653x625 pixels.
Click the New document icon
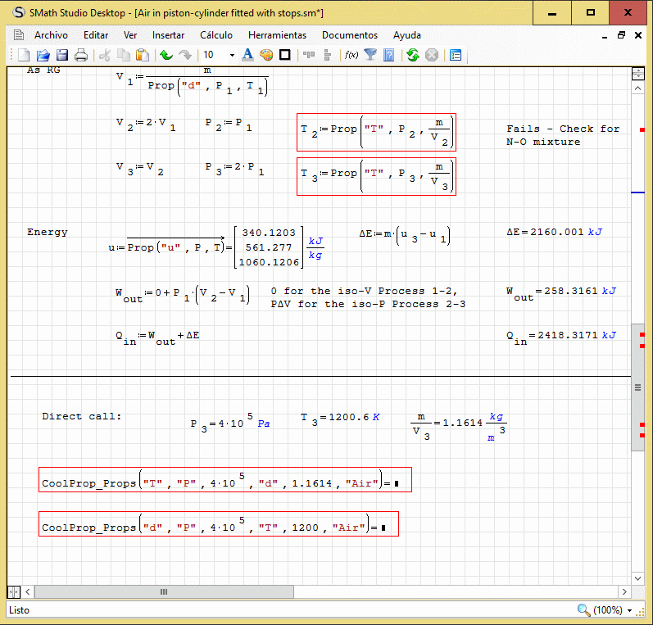(23, 55)
